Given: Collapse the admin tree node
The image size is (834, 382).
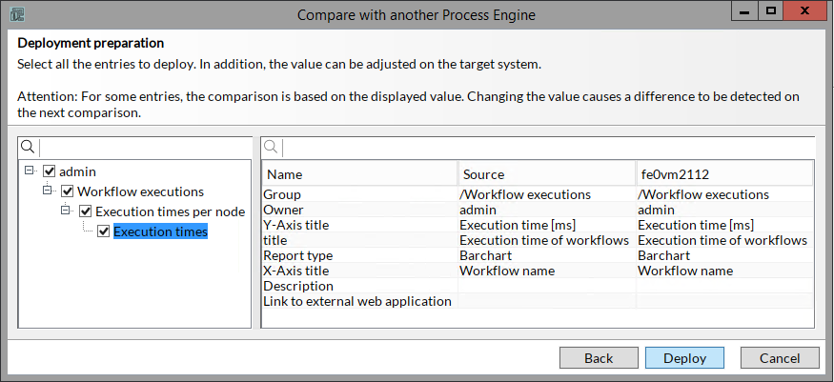Looking at the screenshot, I should pyautogui.click(x=31, y=171).
